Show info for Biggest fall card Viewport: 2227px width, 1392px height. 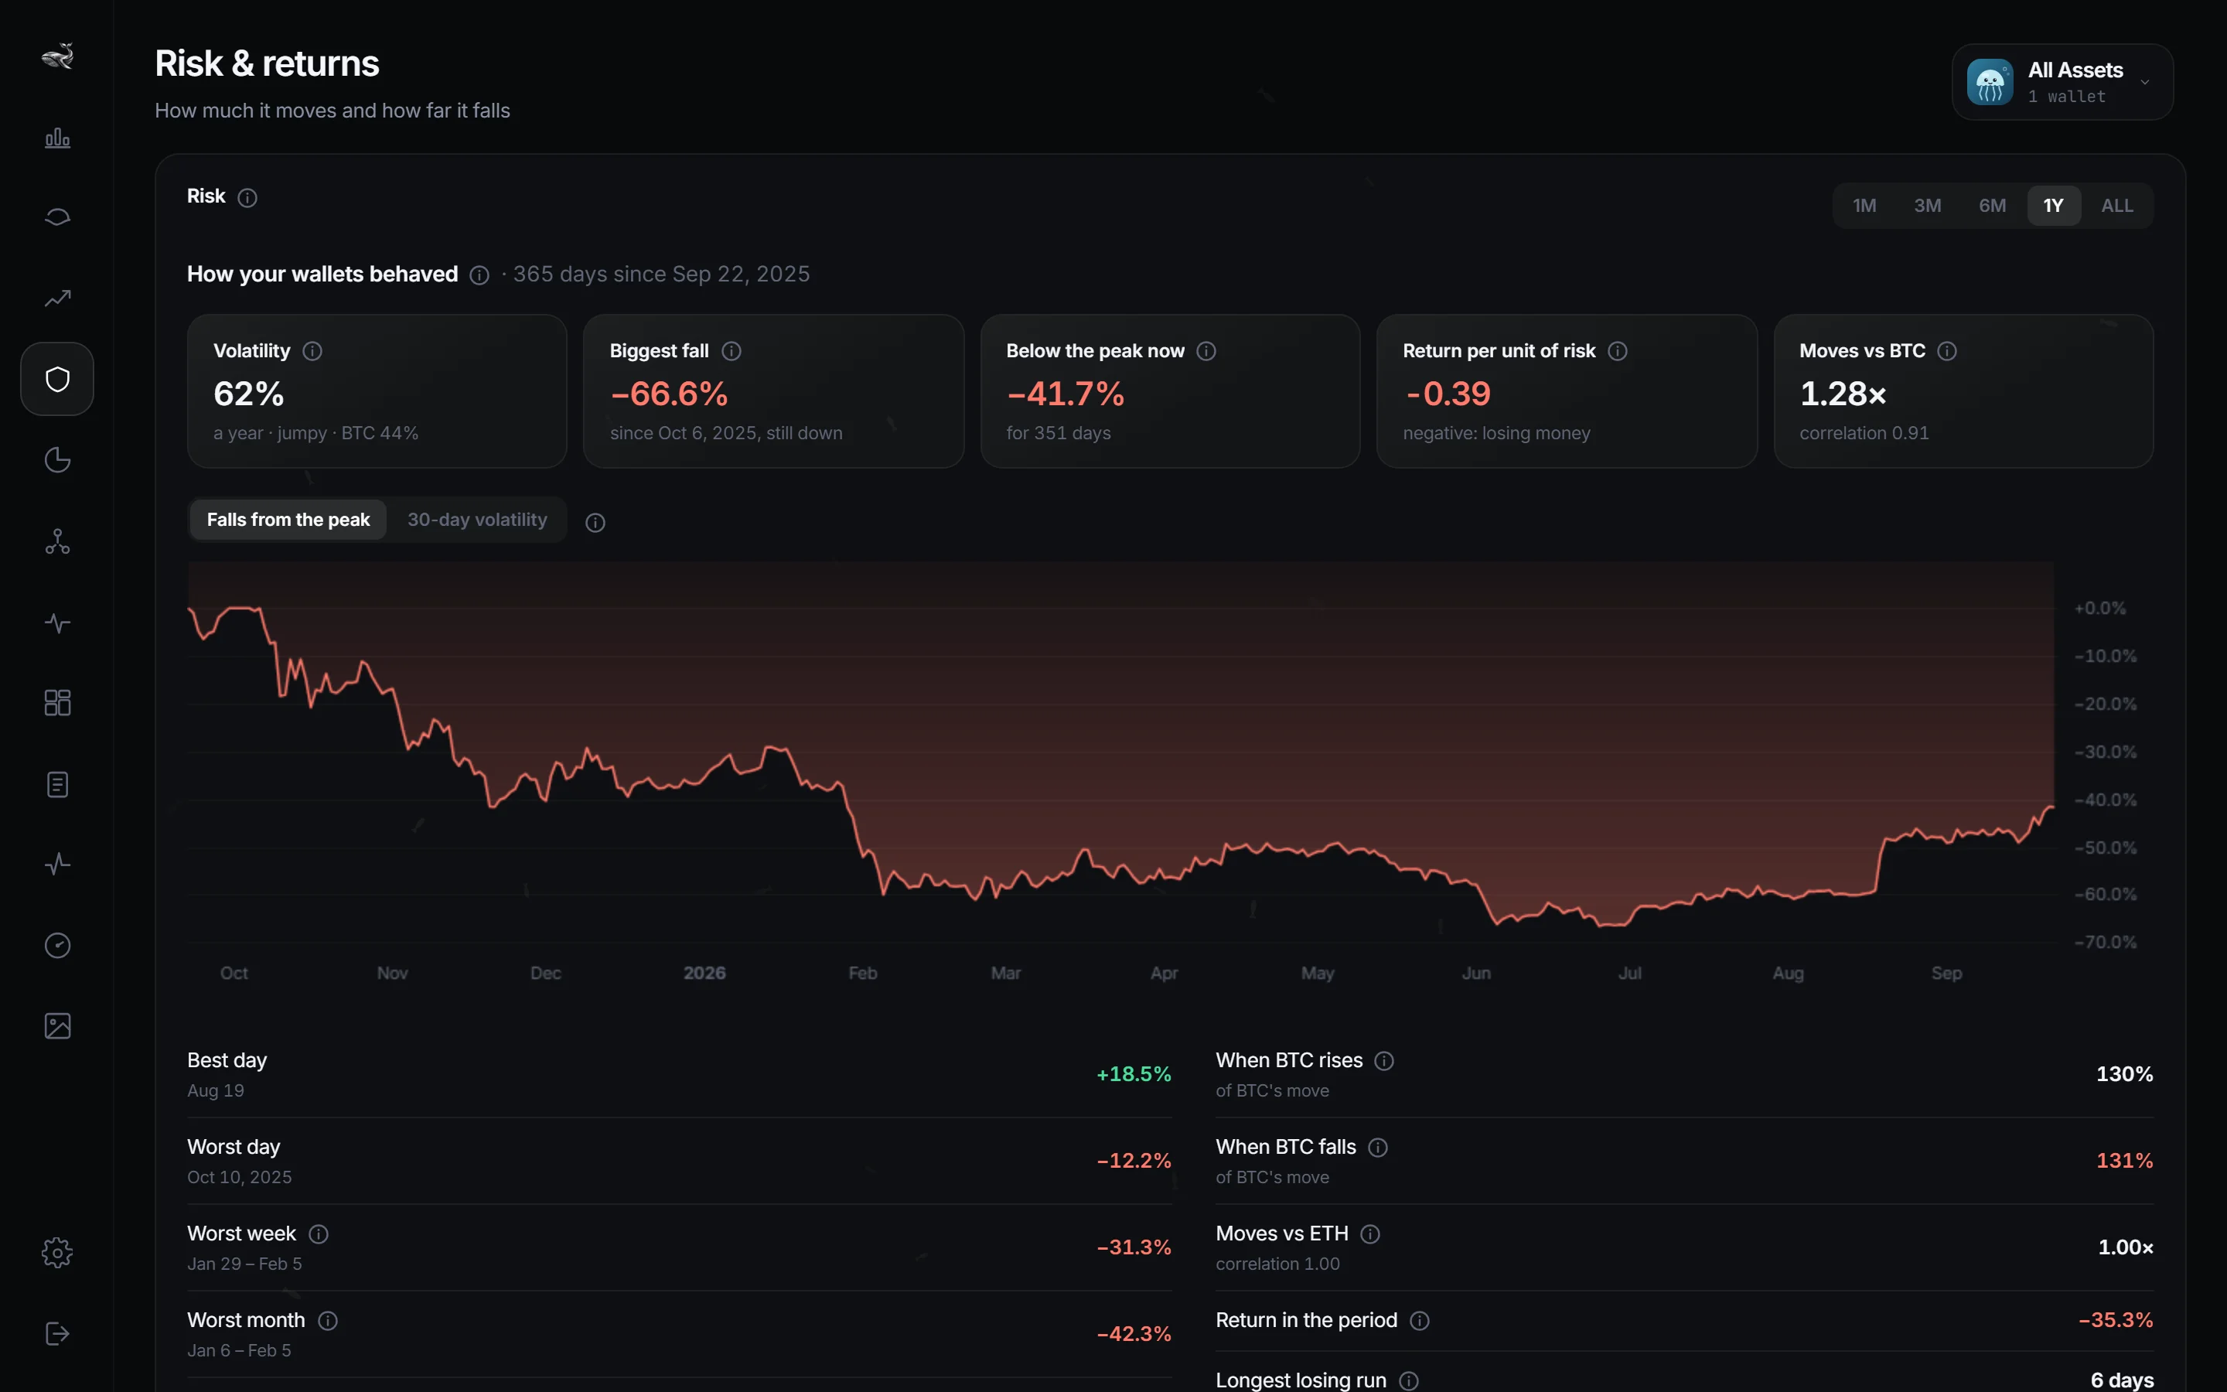coord(732,352)
